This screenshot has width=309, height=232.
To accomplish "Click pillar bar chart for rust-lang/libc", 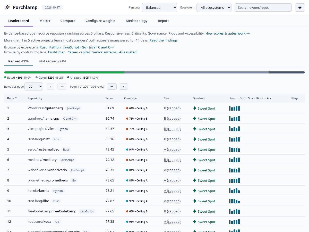I will [x=234, y=201].
